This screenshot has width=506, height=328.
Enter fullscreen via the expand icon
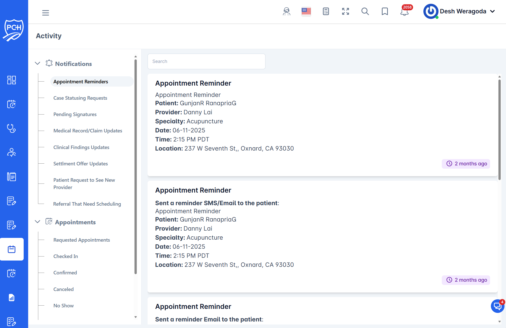click(345, 11)
